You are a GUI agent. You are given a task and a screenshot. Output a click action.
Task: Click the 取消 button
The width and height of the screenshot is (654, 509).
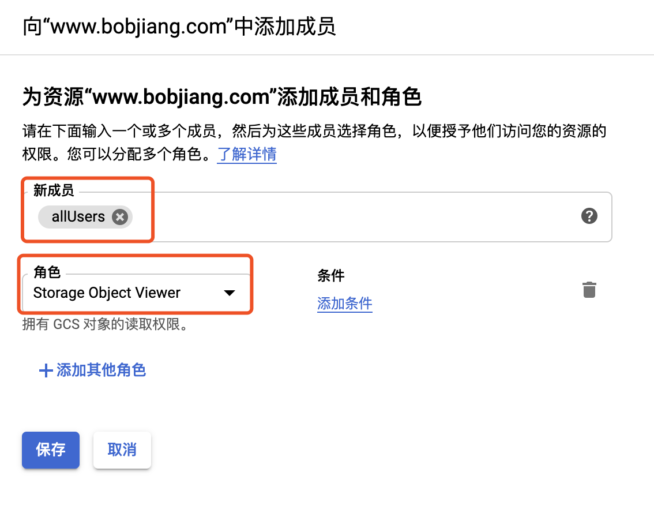(122, 450)
